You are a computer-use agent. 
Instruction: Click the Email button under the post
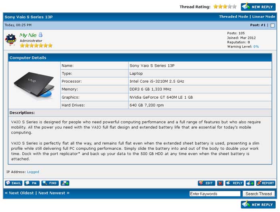point(14,183)
